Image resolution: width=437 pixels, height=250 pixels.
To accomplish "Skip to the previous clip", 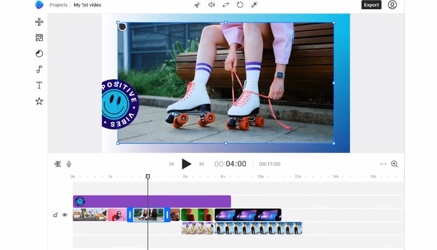I will pos(172,164).
